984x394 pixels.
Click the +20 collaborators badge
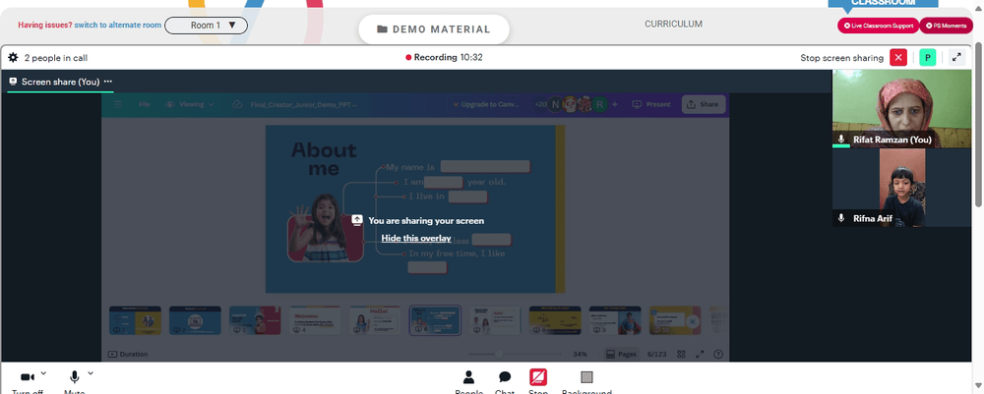[x=539, y=104]
